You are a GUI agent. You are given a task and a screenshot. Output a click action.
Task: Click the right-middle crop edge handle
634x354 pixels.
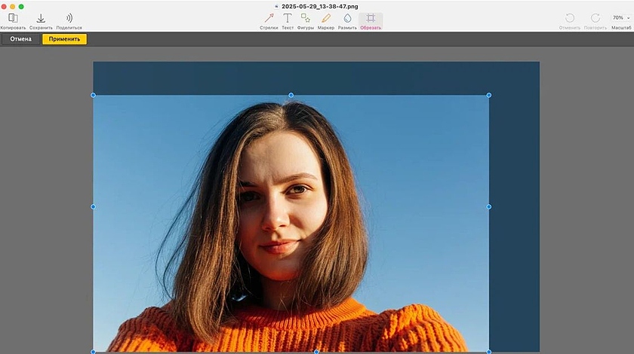click(489, 206)
